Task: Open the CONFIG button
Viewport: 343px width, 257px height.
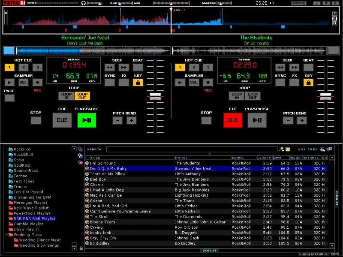Action: 298,3
